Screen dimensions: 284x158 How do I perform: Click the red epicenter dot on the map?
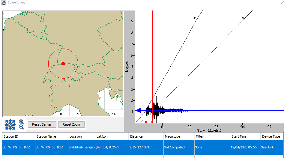63,64
